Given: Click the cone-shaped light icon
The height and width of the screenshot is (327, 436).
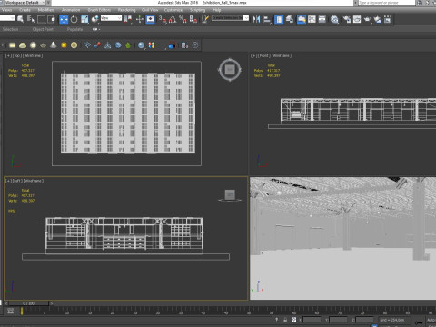Looking at the screenshot, I should (54, 45).
